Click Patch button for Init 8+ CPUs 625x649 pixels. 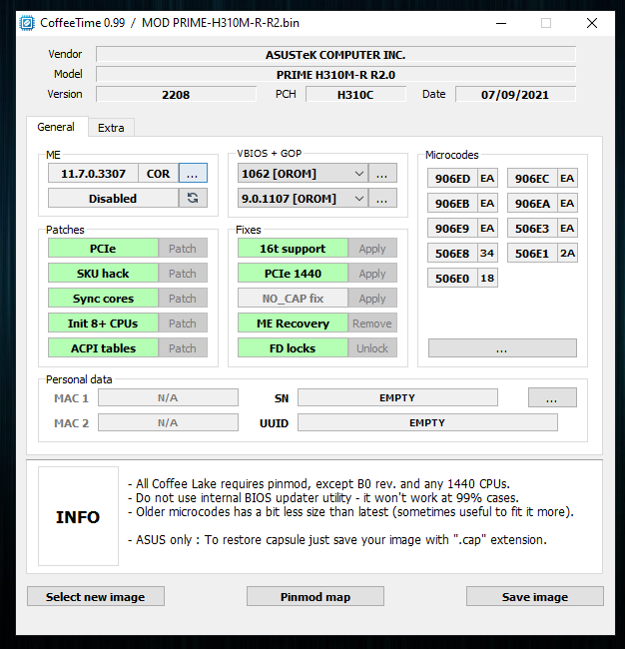183,323
